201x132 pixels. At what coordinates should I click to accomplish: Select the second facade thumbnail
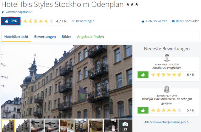click(x=23, y=126)
